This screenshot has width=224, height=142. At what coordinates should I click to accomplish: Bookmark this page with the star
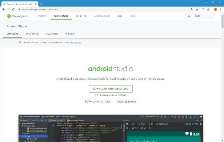197,10
